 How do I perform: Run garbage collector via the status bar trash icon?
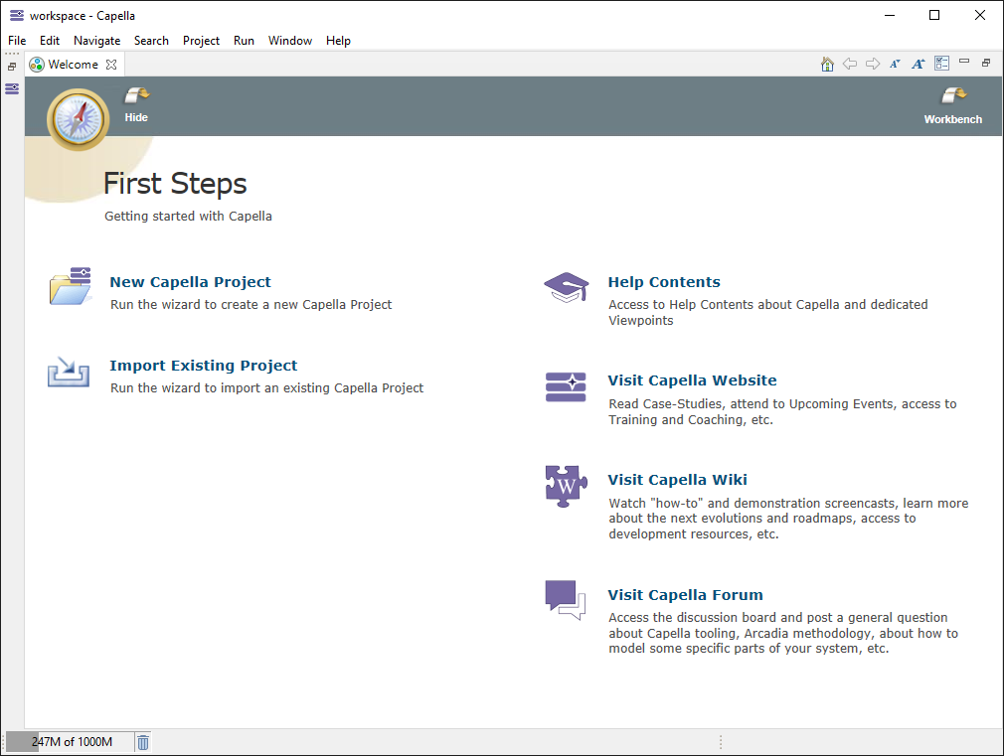[142, 741]
